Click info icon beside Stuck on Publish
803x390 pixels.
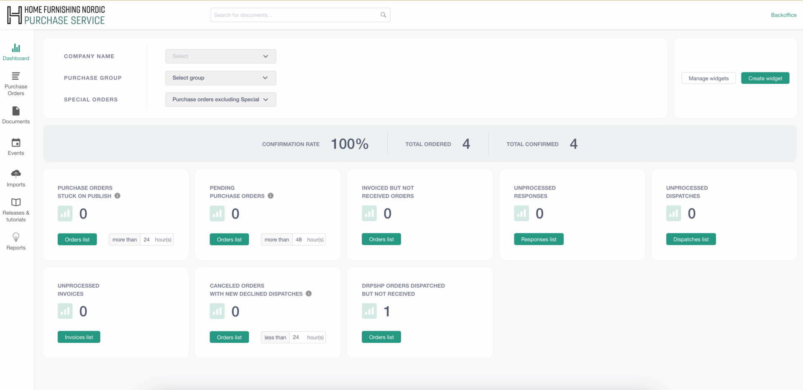pos(118,196)
